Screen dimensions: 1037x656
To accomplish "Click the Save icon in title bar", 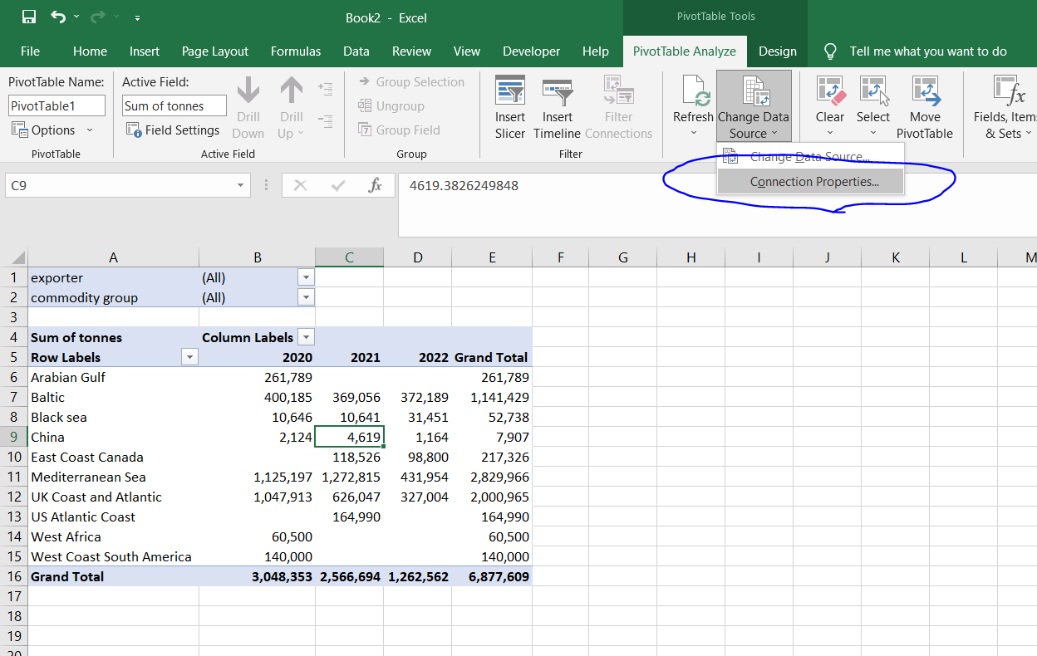I will [29, 17].
